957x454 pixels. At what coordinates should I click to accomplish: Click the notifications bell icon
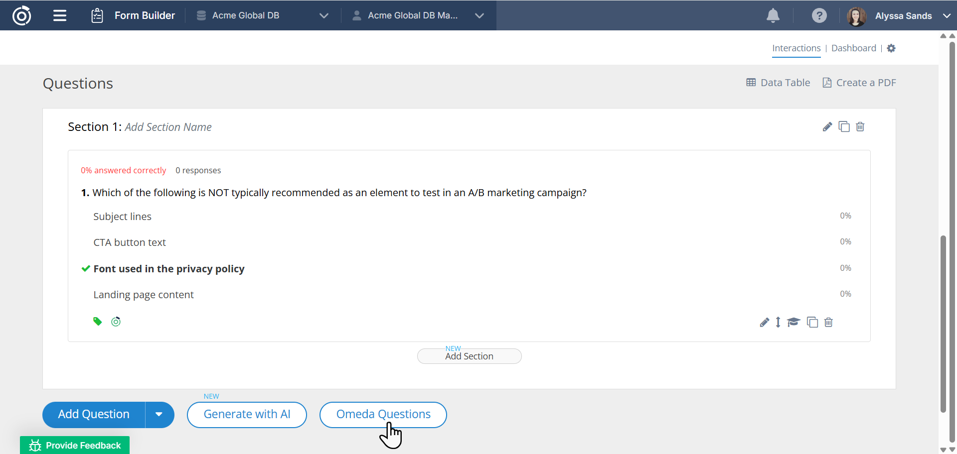(773, 15)
